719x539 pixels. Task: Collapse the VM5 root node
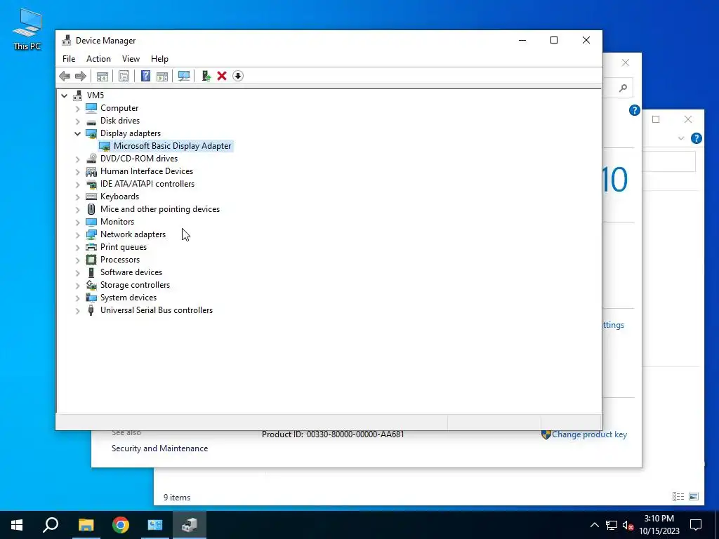[x=64, y=95]
